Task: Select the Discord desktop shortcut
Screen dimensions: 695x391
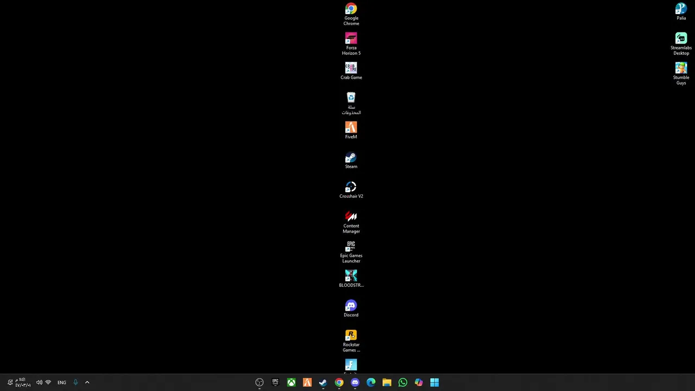Action: click(351, 308)
